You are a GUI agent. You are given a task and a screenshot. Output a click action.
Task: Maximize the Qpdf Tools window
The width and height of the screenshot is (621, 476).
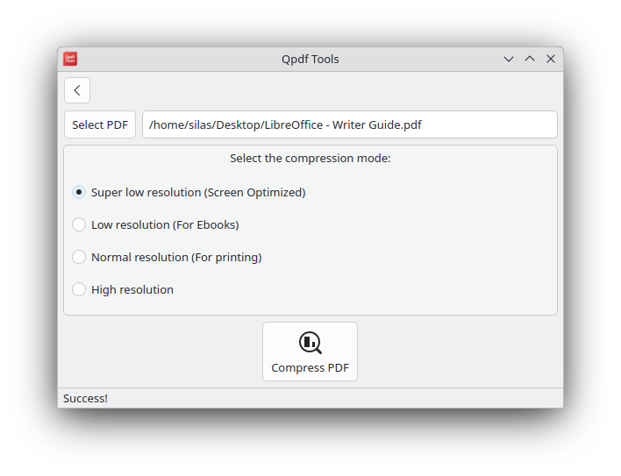pos(530,59)
